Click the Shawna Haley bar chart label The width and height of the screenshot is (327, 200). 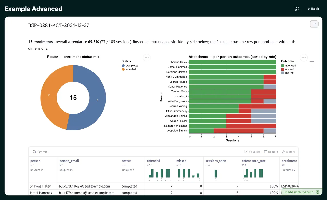pos(178,62)
